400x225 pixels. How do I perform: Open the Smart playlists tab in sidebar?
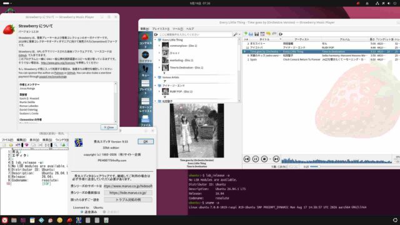[x=146, y=105]
